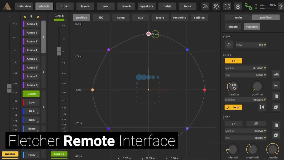
Task: Open the folder icon in top bar
Action: pos(205,6)
